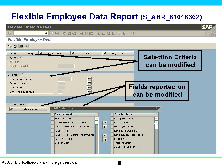Screen dimensions: 222x167
Task: Click the scroll-down arrow of the Selectable fields list
Action: [97, 122]
